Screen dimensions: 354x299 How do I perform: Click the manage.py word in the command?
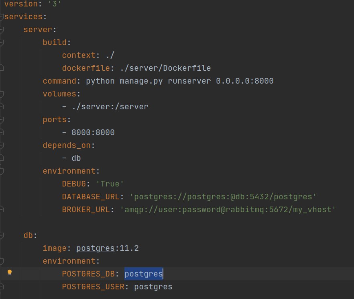[141, 81]
